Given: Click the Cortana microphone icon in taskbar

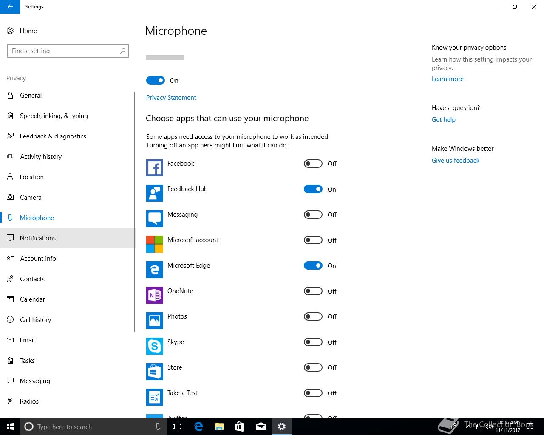Looking at the screenshot, I should tap(158, 427).
